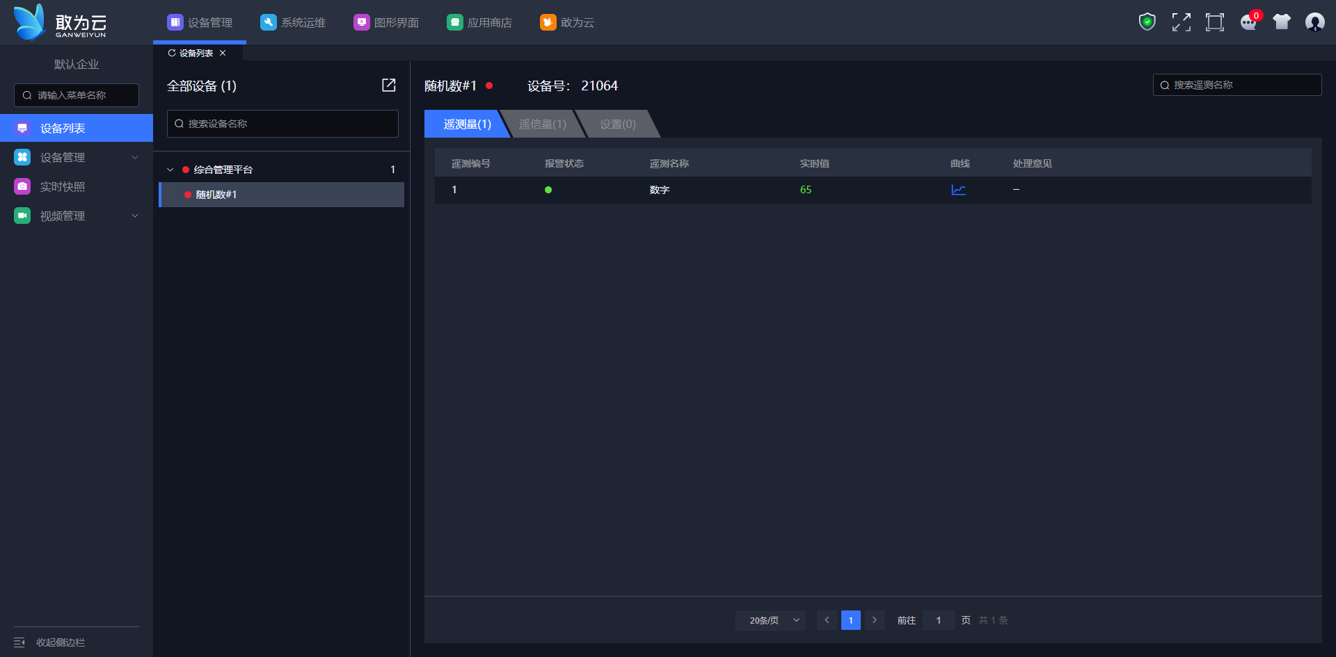Expand the 视频管理 sidebar submenu arrow
The height and width of the screenshot is (657, 1336).
[x=135, y=216]
